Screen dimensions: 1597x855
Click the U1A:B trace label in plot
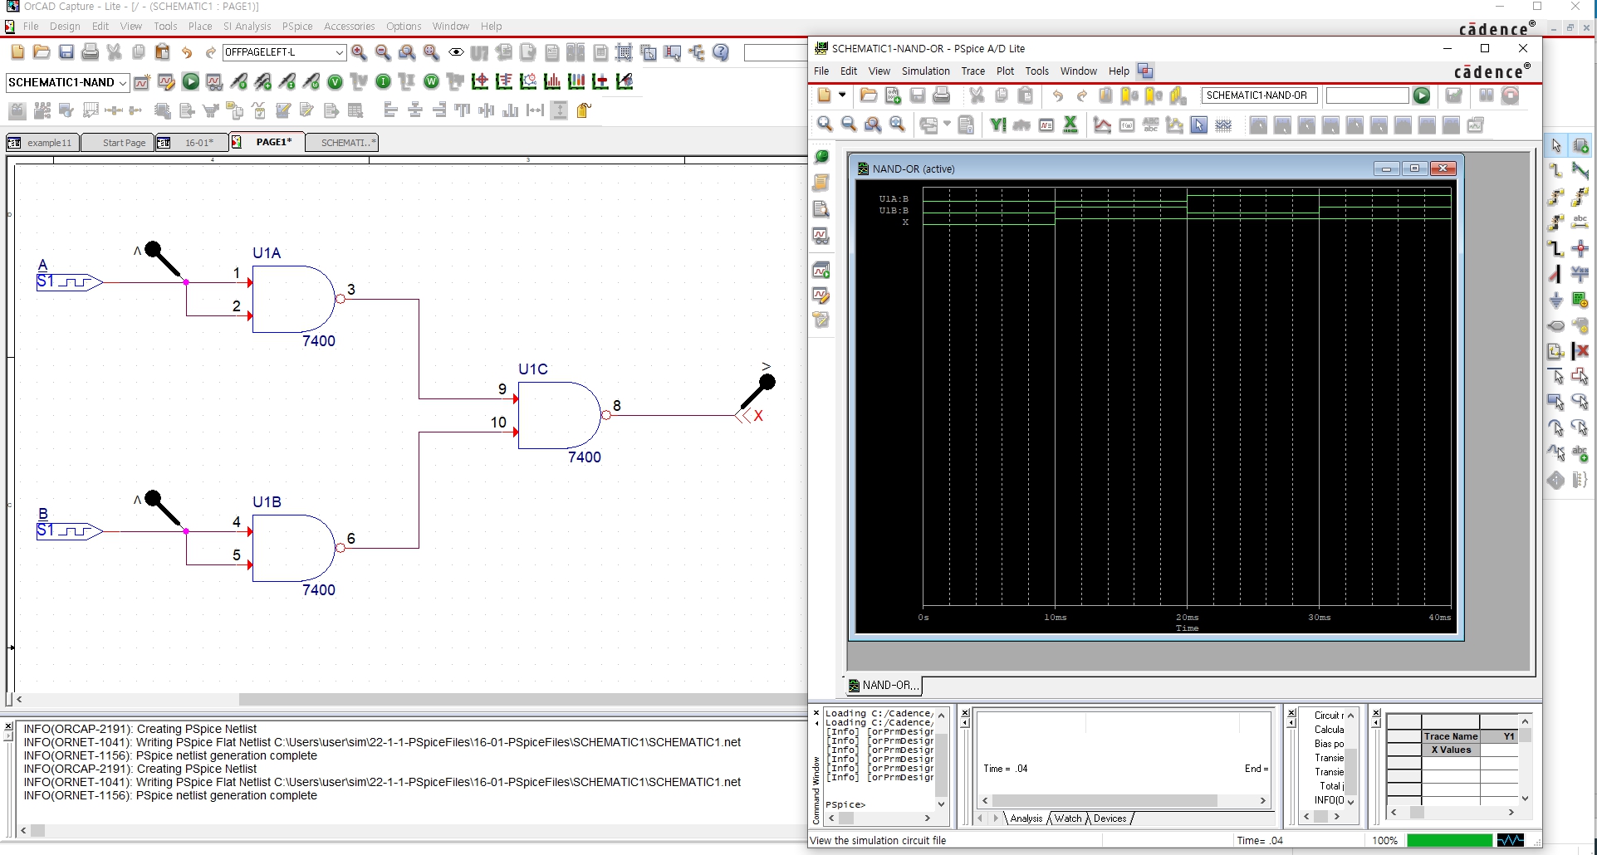coord(894,198)
